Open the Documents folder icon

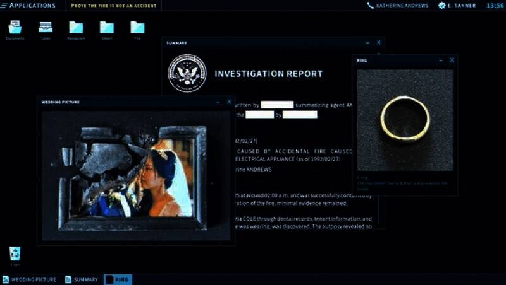[15, 28]
